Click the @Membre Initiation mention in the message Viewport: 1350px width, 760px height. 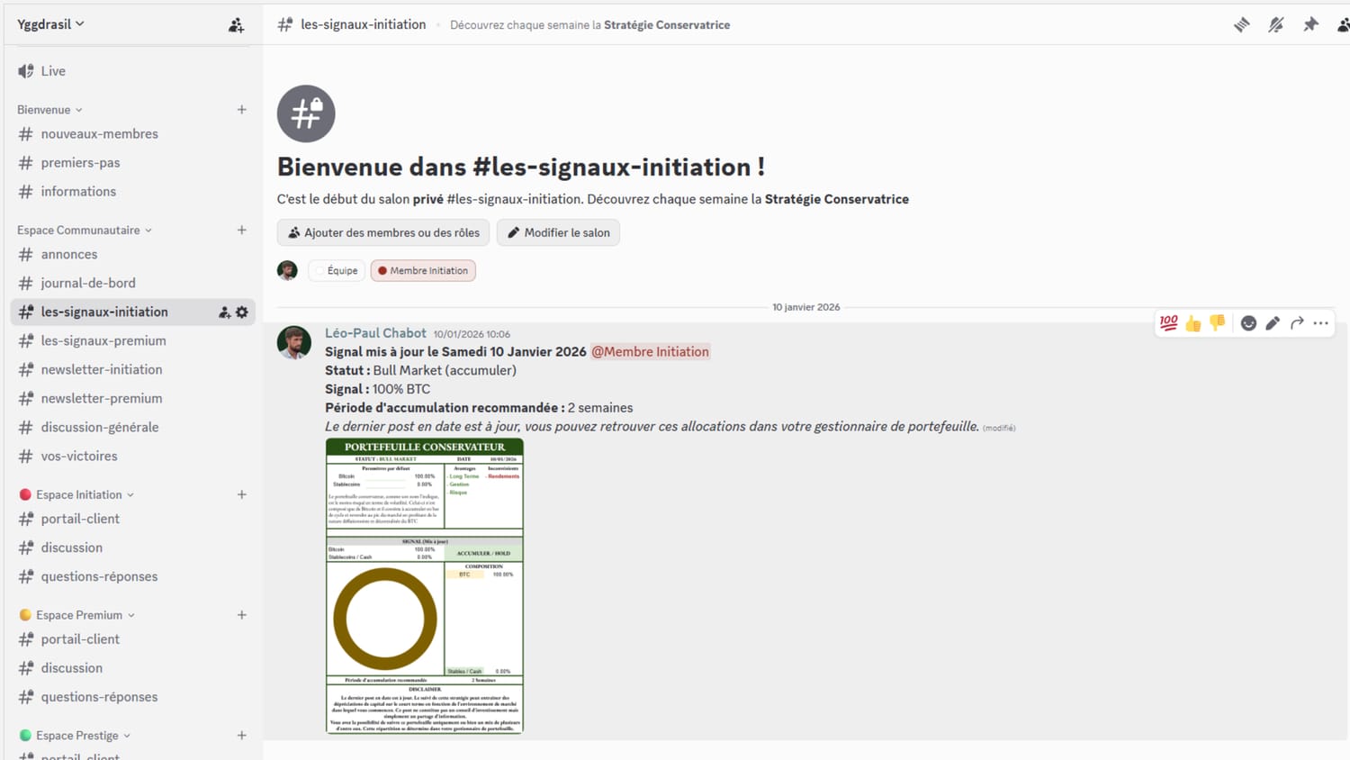click(x=650, y=352)
